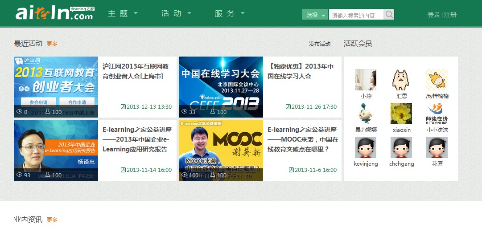This screenshot has width=482, height=228.
Task: Click the name chchgang
Action: point(401,164)
